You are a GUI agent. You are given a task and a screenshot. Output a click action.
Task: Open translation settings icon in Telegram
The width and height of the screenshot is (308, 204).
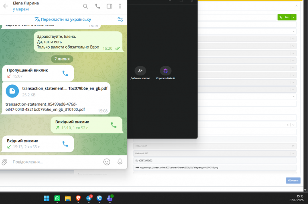coord(120,19)
